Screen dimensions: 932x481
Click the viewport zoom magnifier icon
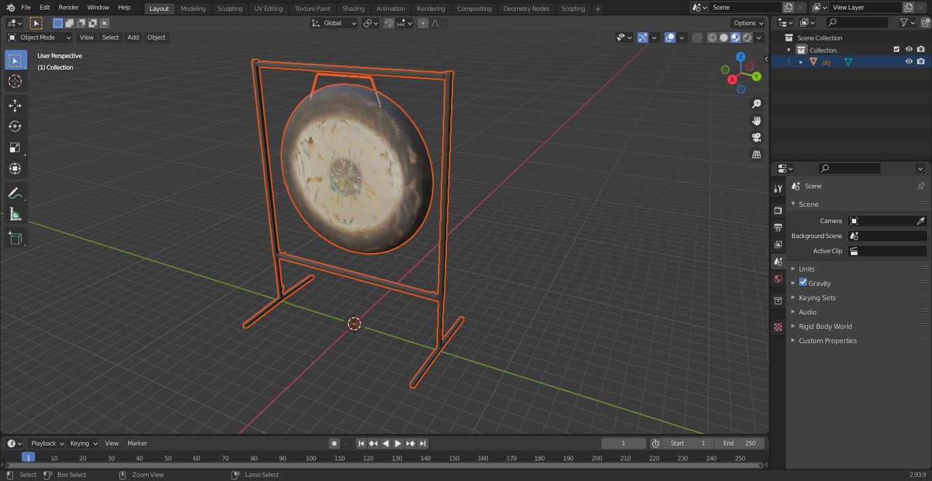coord(756,104)
